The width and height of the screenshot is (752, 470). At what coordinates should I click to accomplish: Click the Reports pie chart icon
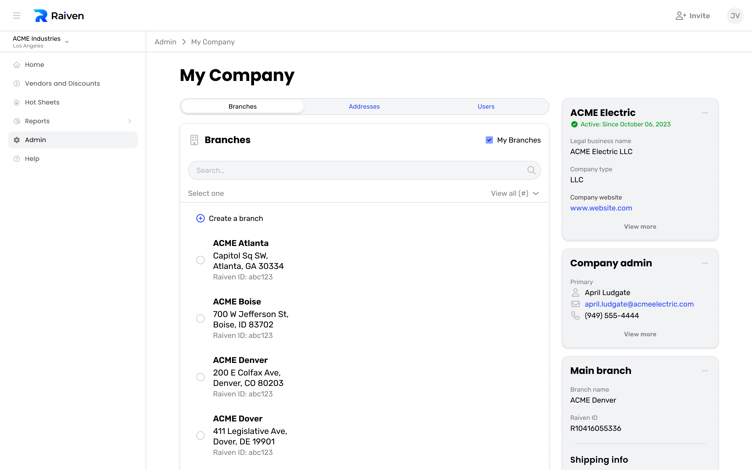tap(17, 121)
